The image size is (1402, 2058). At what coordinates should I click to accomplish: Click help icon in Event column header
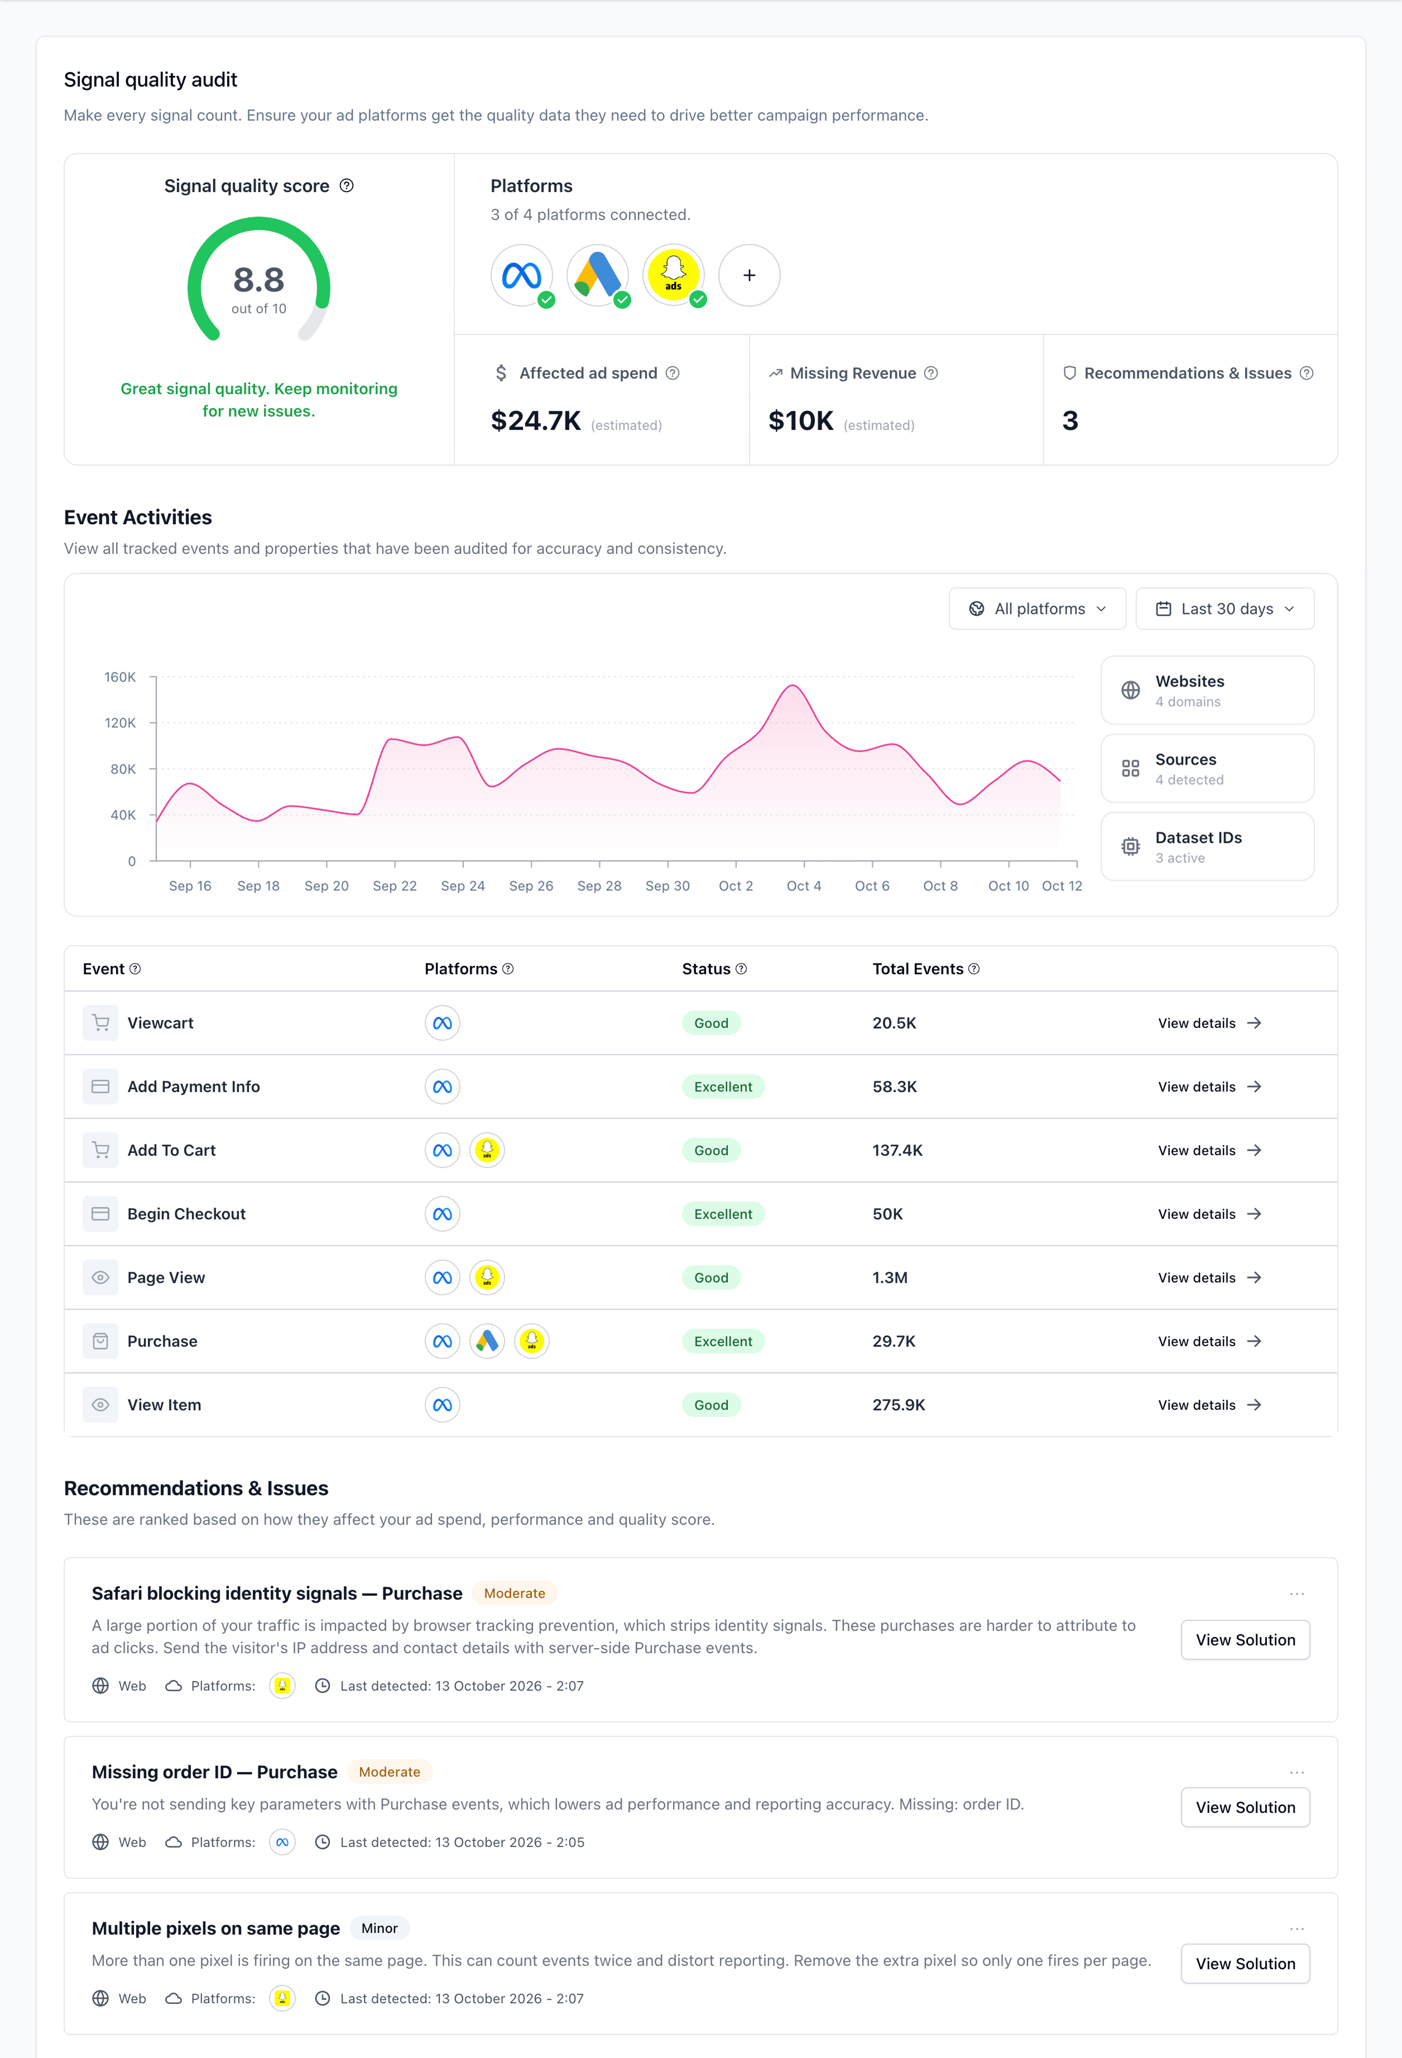click(x=136, y=969)
